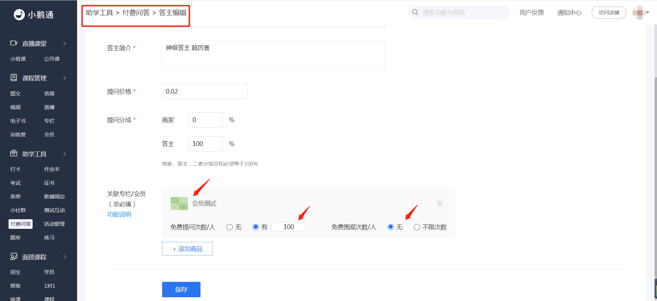657x301 pixels.
Task: Select 无 for 免费提问次数/人
Action: pos(230,227)
